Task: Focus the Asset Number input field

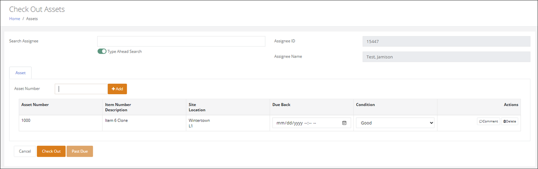Action: coord(81,89)
